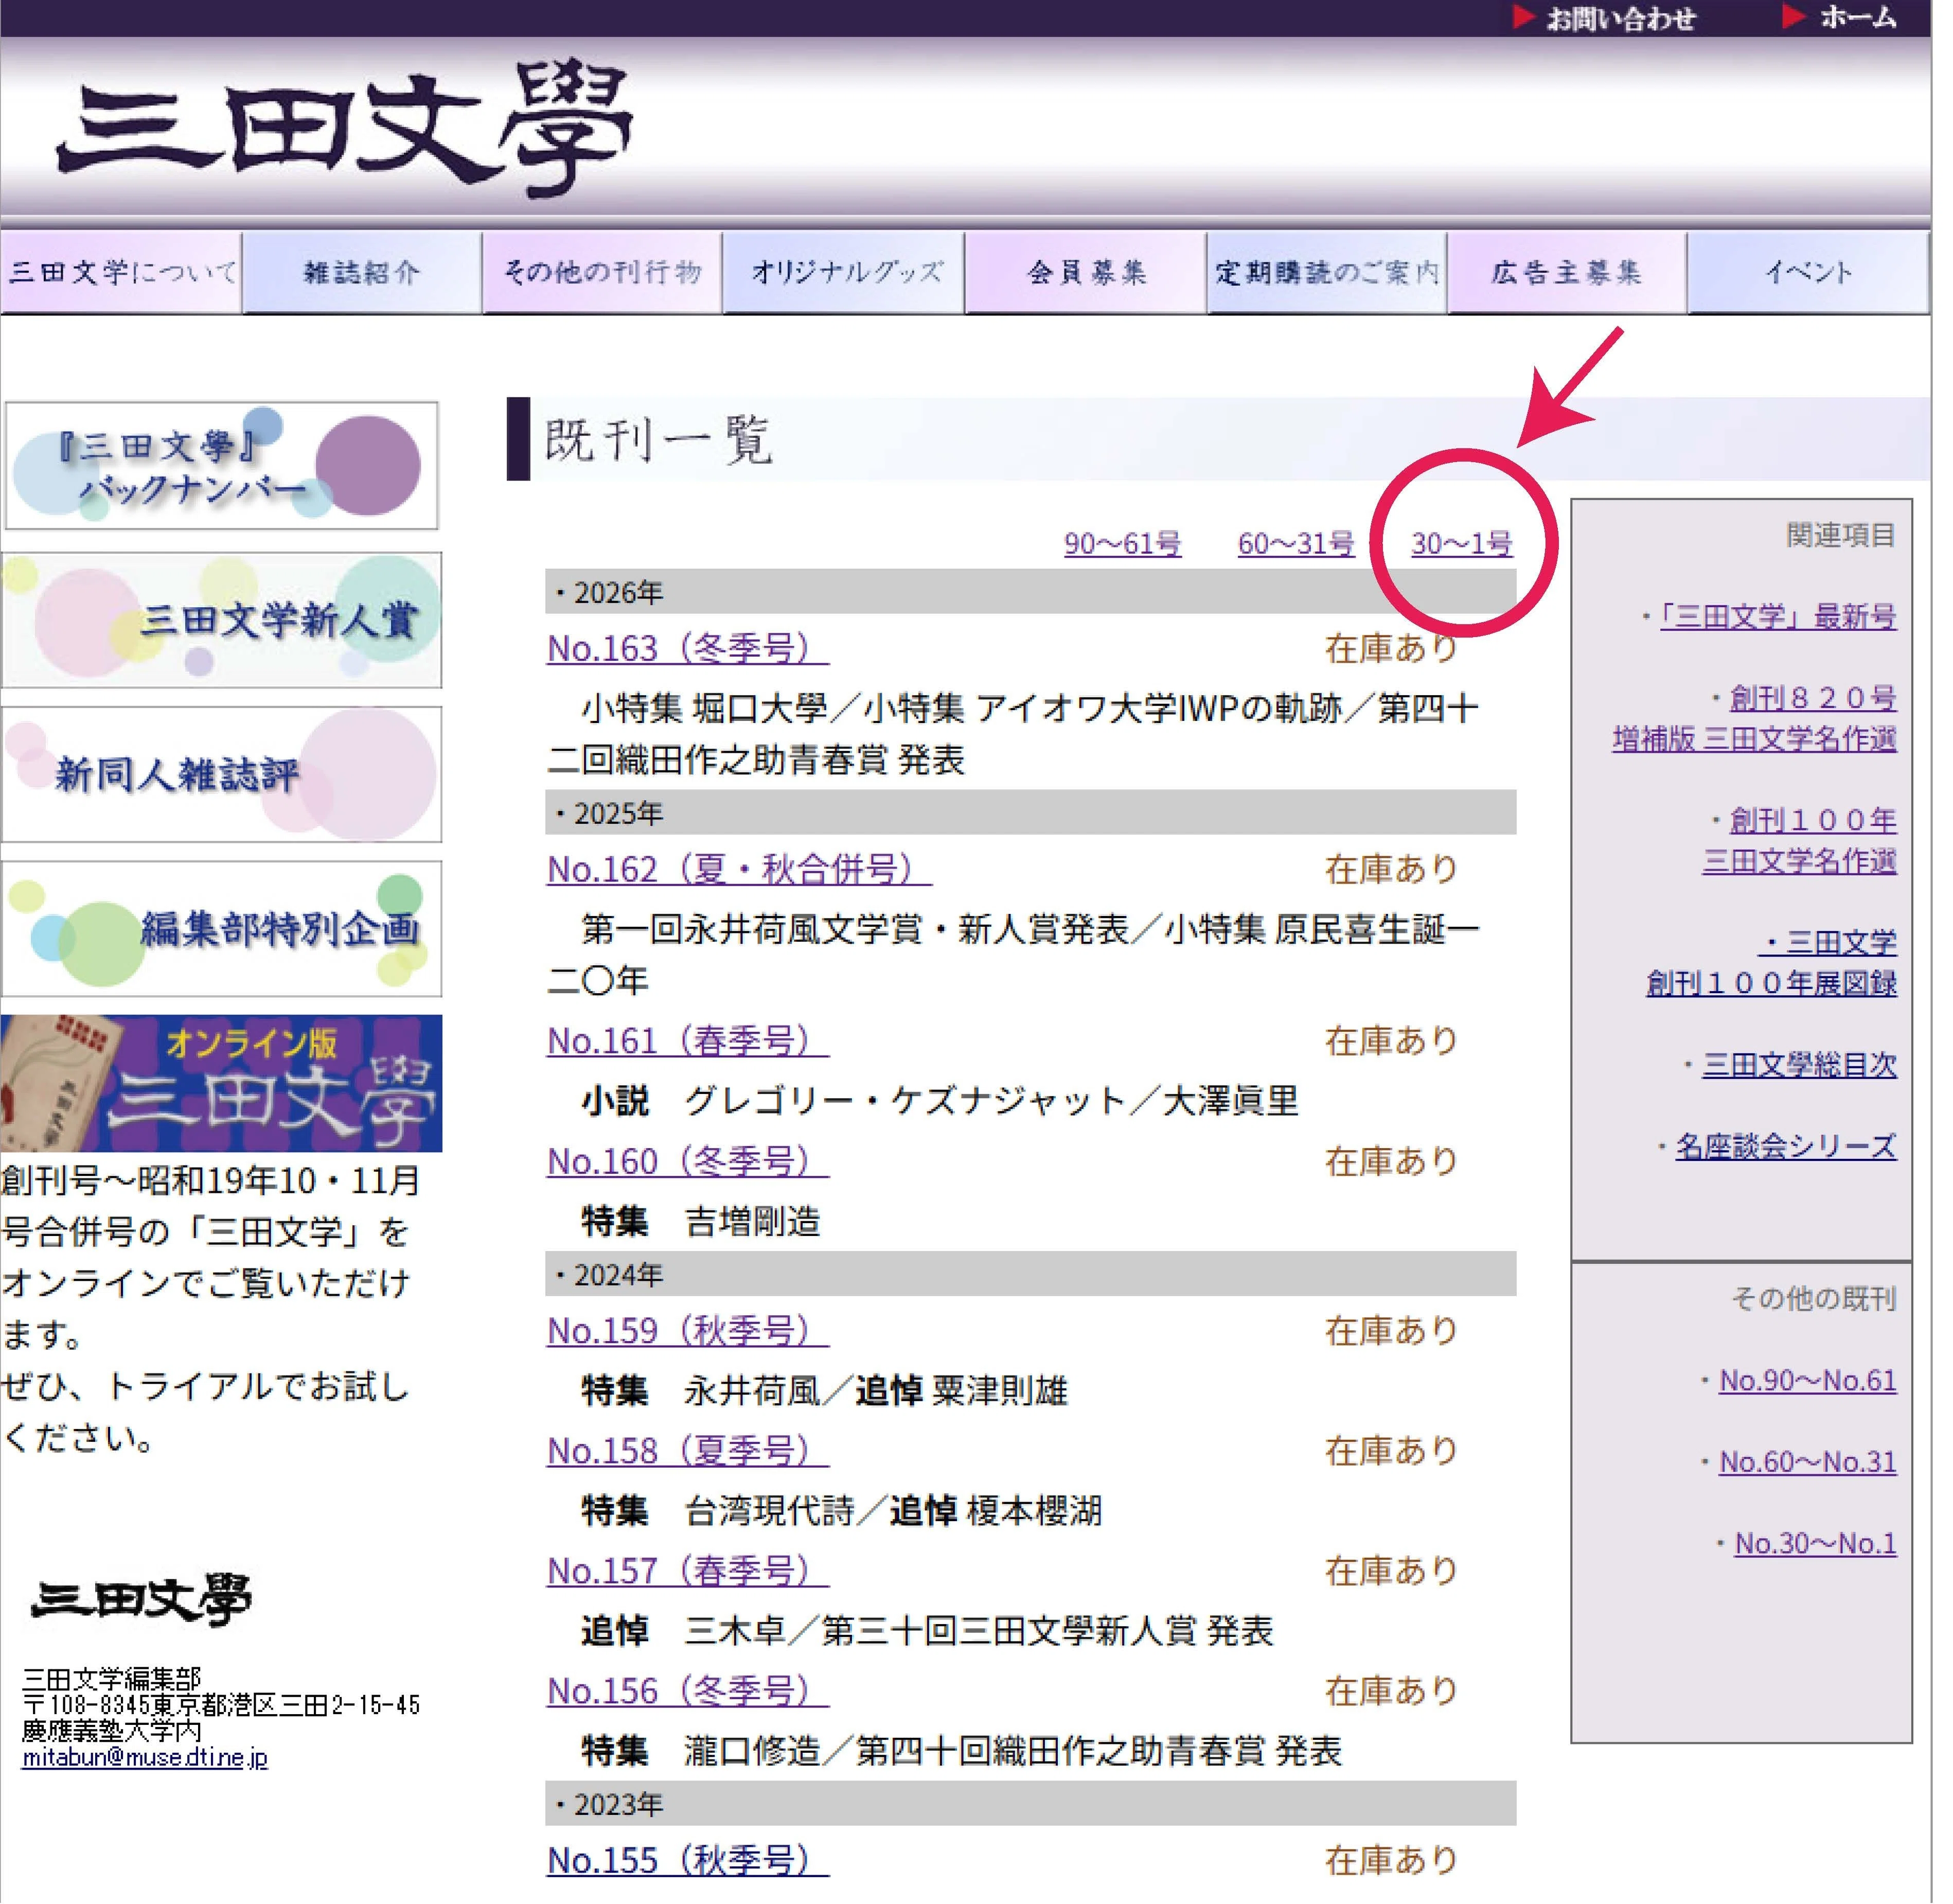Screen dimensions: 1953x1904
Task: Click 在庫あり beside No.163
Action: pyautogui.click(x=1391, y=649)
